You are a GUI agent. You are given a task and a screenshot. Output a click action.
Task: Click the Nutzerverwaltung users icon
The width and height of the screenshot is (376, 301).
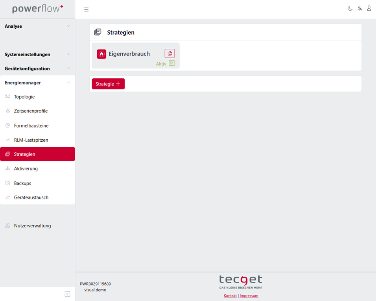click(8, 226)
